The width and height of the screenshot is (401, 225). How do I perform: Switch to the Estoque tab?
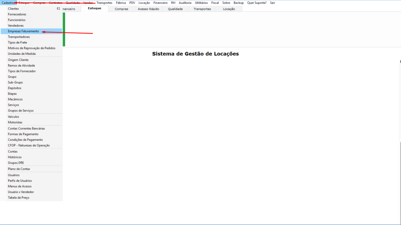(94, 9)
